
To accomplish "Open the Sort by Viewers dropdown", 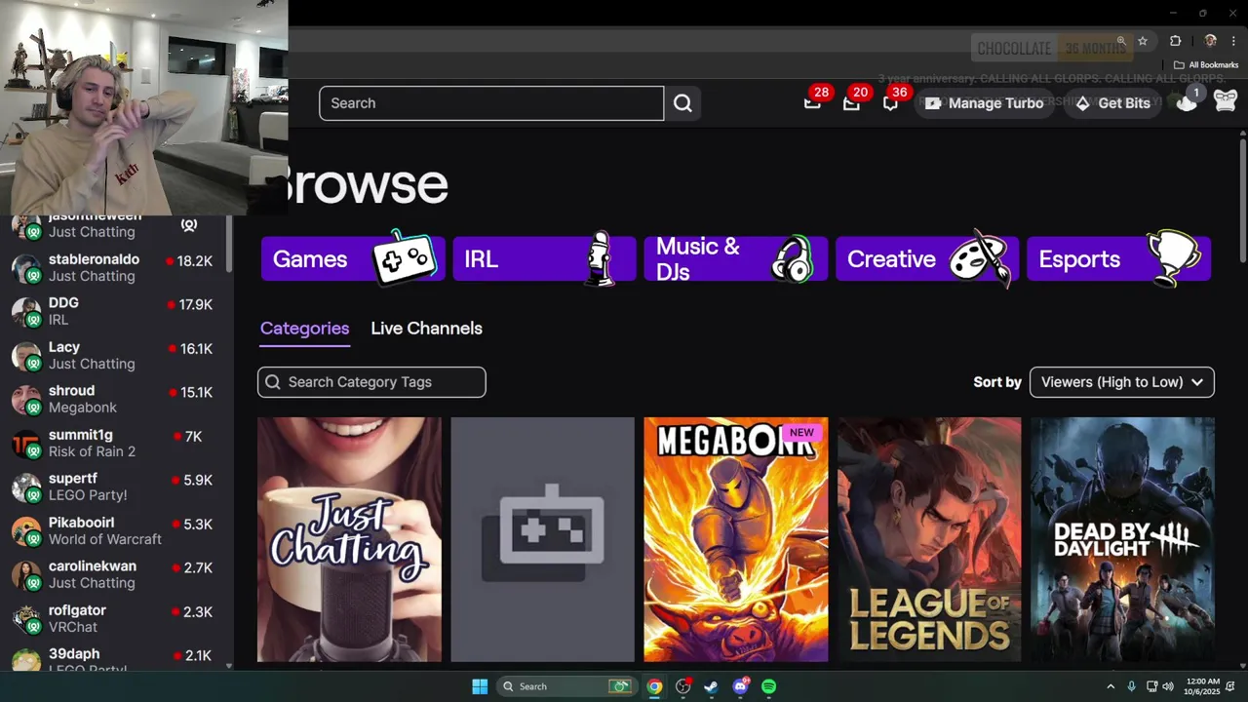I will click(1122, 382).
